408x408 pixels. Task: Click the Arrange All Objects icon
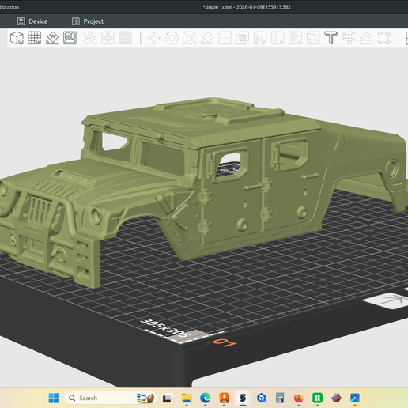[70, 38]
